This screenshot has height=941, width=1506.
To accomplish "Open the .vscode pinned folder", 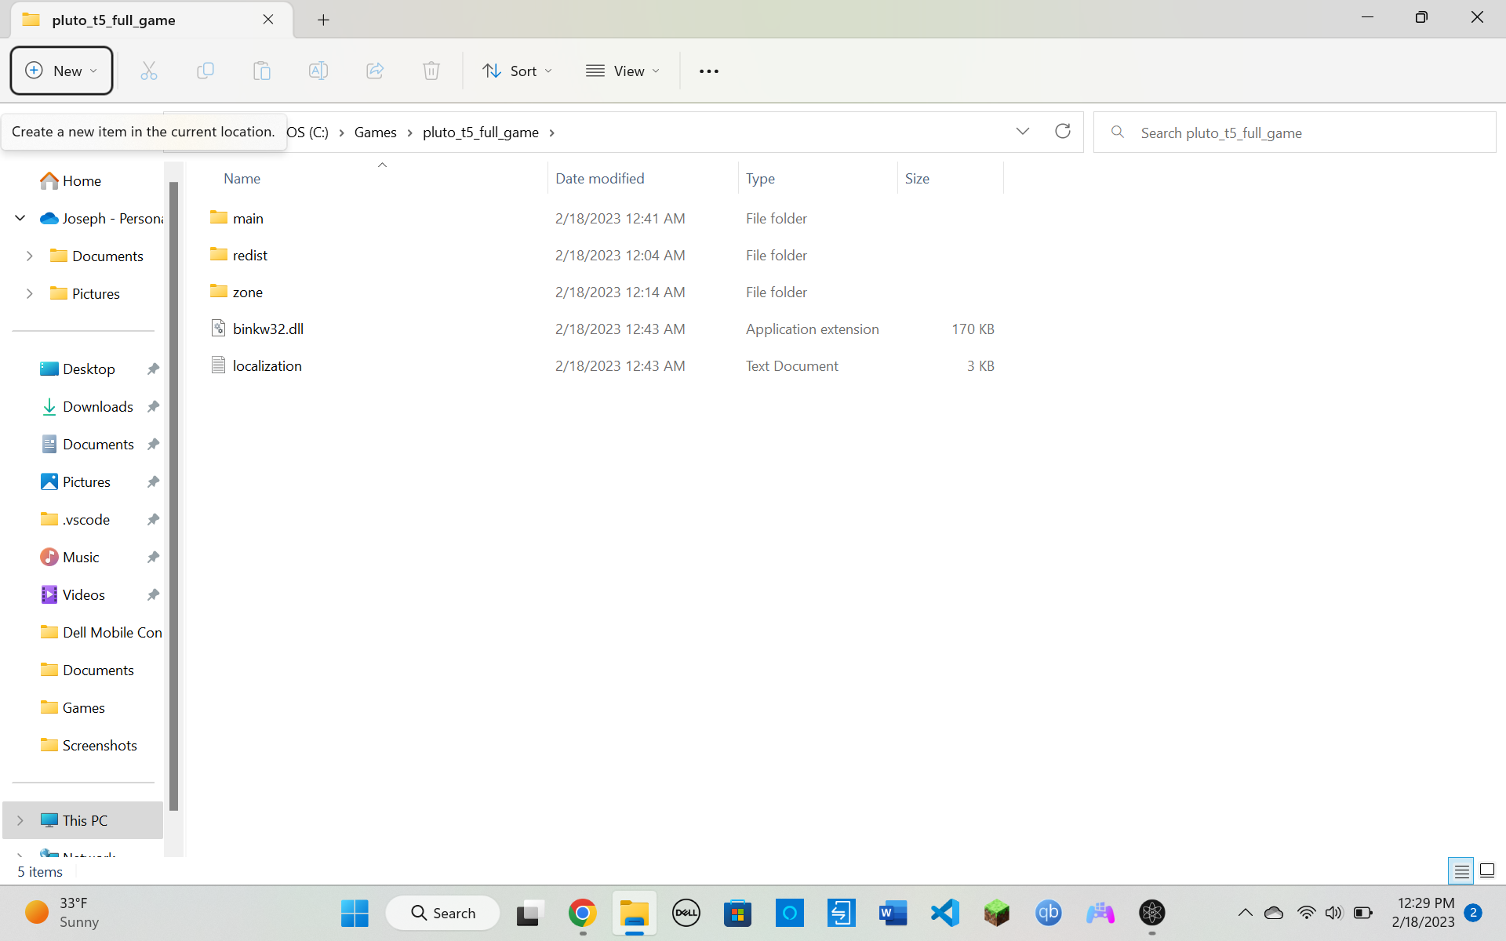I will [86, 519].
